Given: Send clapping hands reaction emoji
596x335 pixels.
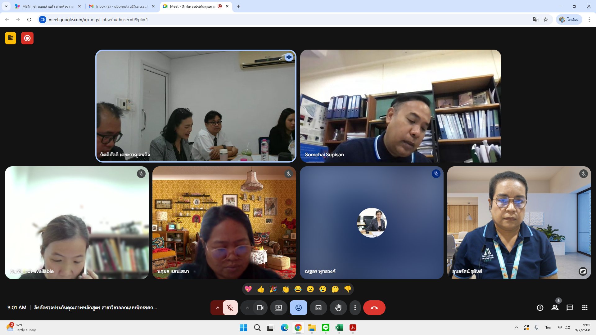Looking at the screenshot, I should pyautogui.click(x=286, y=289).
